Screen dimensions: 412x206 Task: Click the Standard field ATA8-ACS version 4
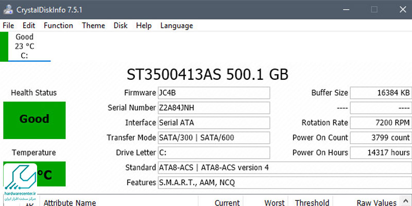click(x=285, y=168)
